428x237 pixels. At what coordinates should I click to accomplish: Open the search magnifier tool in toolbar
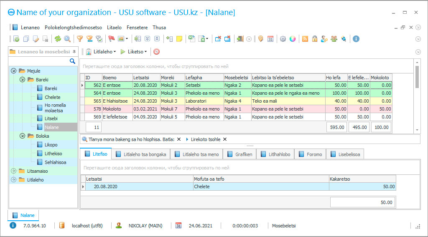67,39
